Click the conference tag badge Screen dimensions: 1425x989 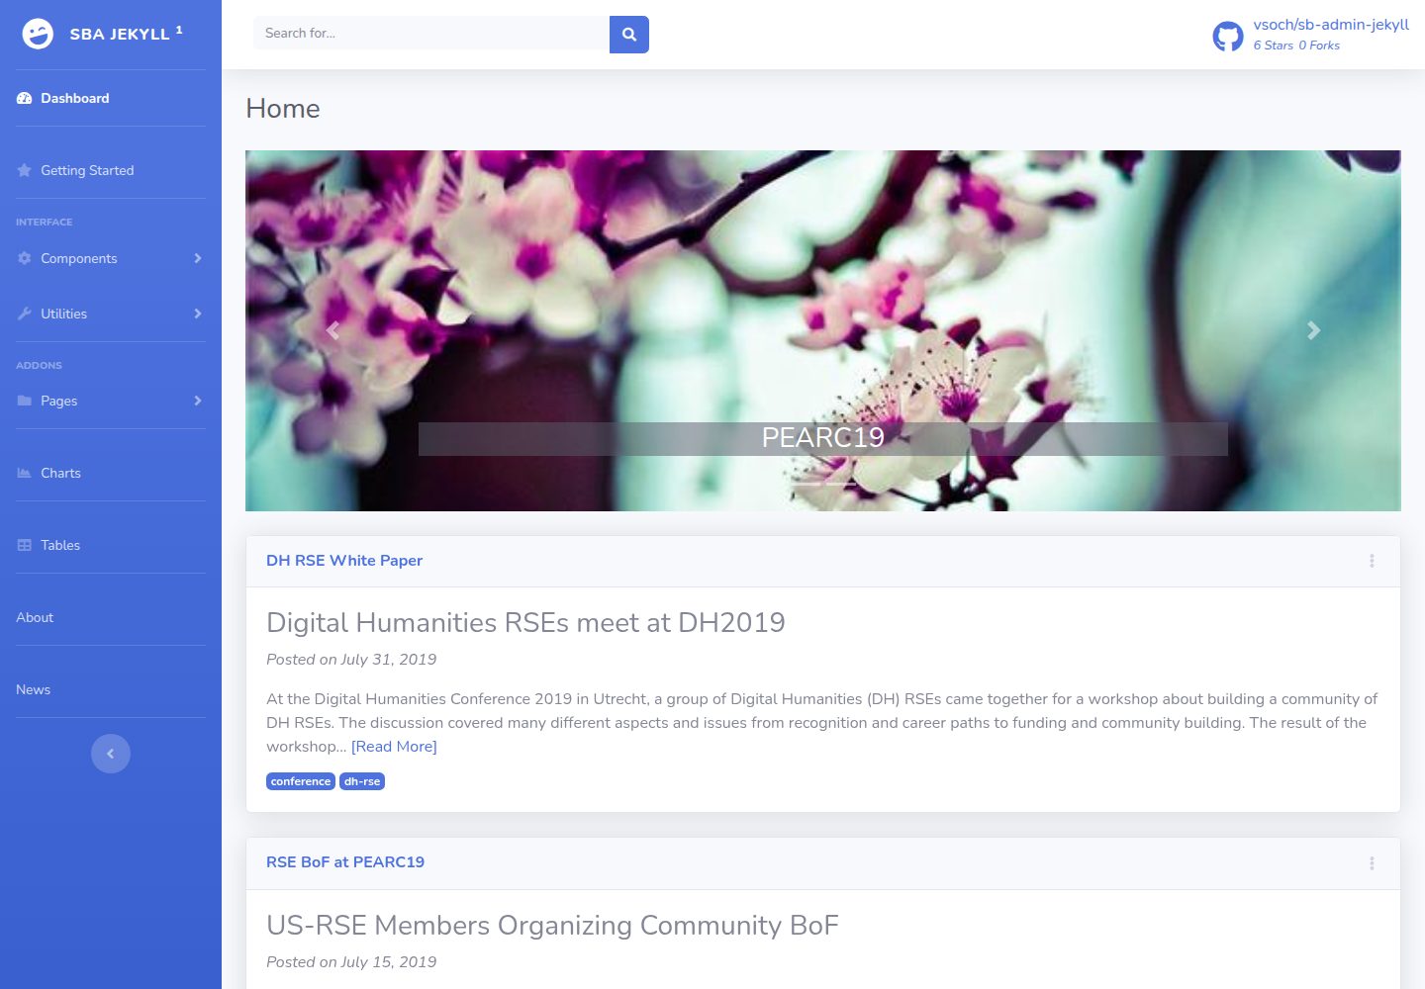(x=301, y=781)
